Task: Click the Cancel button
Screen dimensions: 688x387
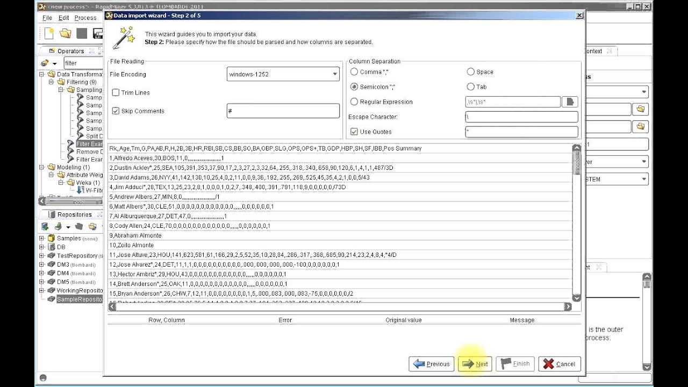Action: point(560,364)
